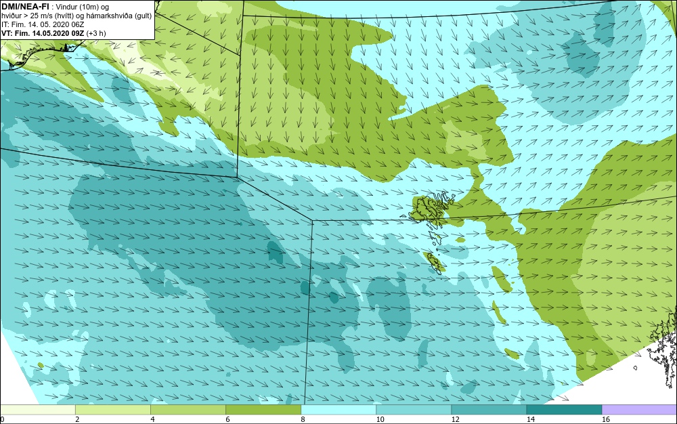Click the 'IT: Fim. 14. 05. 2020 06Z' line
This screenshot has height=424, width=677.
[x=43, y=24]
